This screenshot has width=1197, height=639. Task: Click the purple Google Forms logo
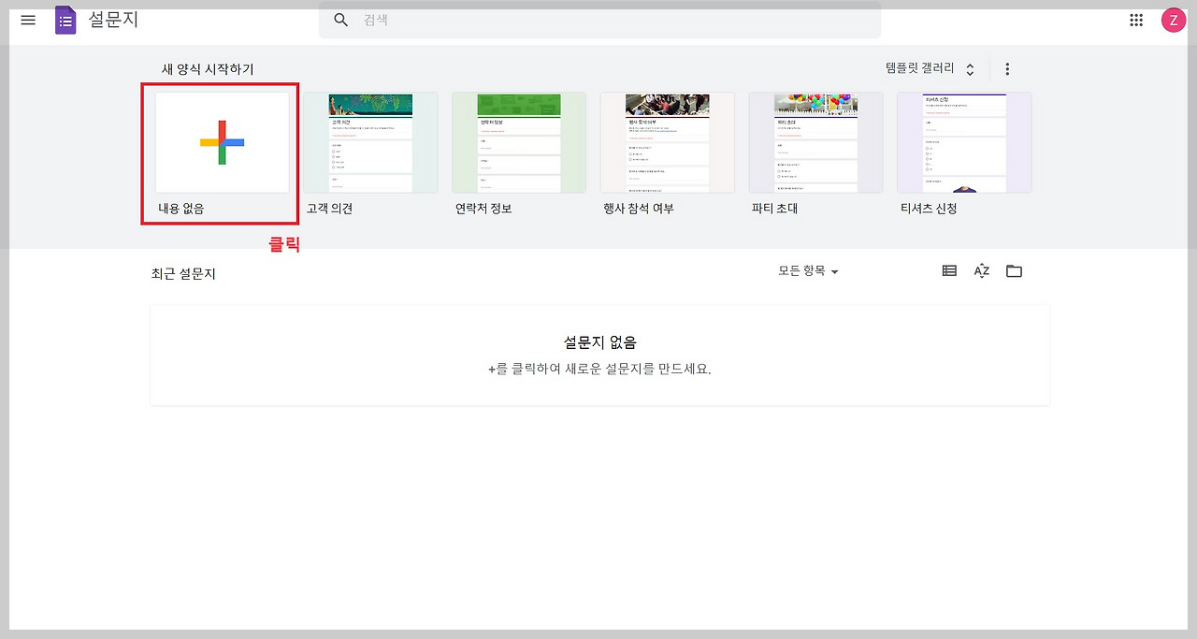pos(65,20)
